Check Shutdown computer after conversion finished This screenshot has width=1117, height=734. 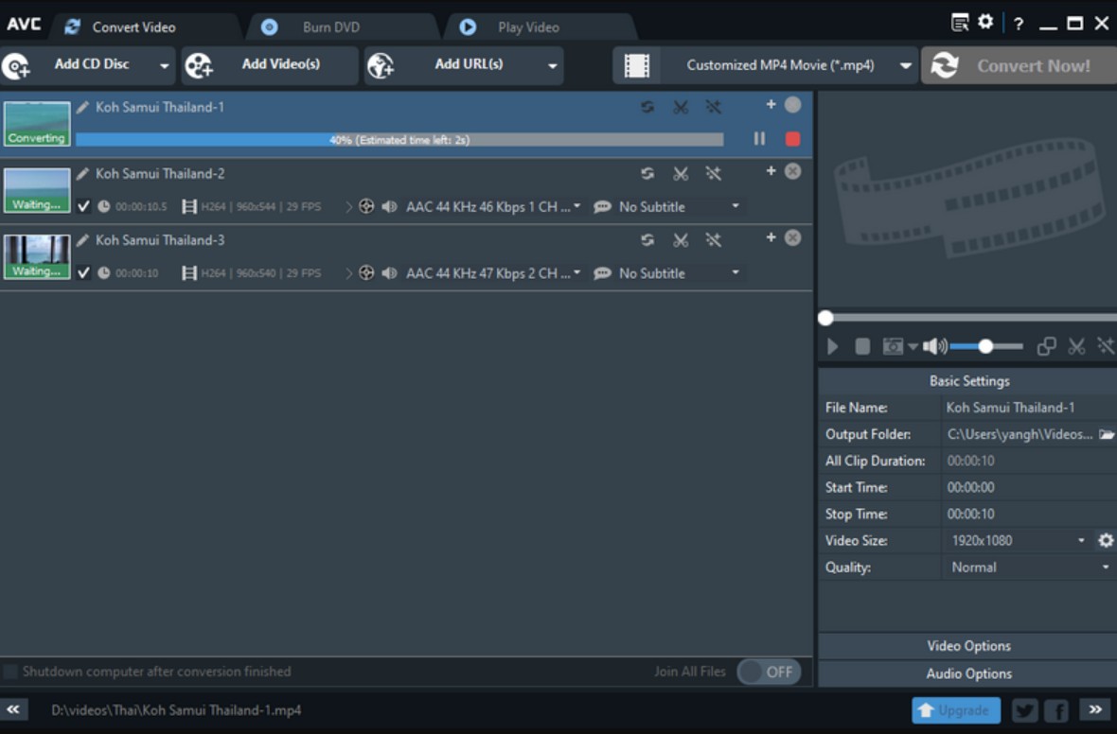(x=10, y=672)
